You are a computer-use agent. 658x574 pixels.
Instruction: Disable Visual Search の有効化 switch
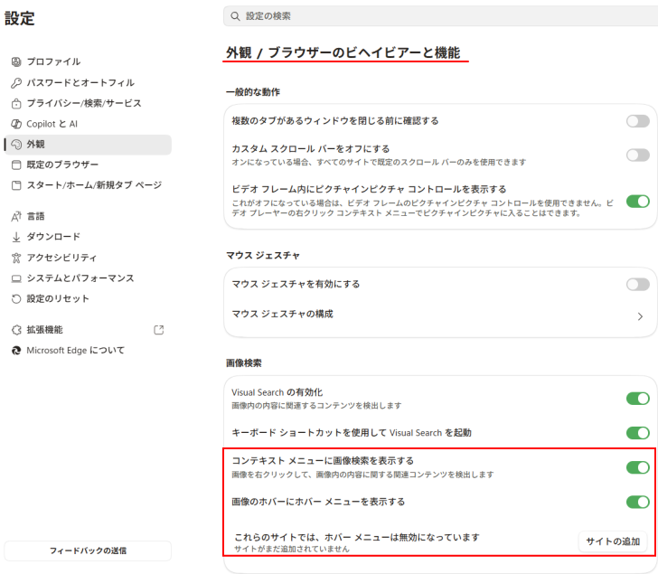[638, 399]
